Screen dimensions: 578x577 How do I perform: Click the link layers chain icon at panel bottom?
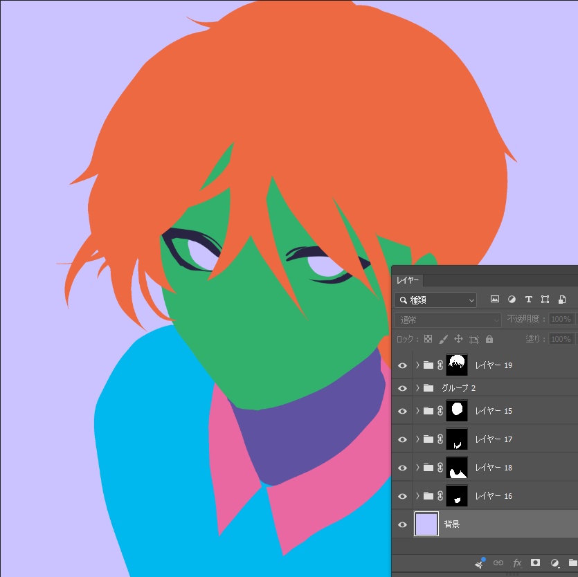coord(498,562)
